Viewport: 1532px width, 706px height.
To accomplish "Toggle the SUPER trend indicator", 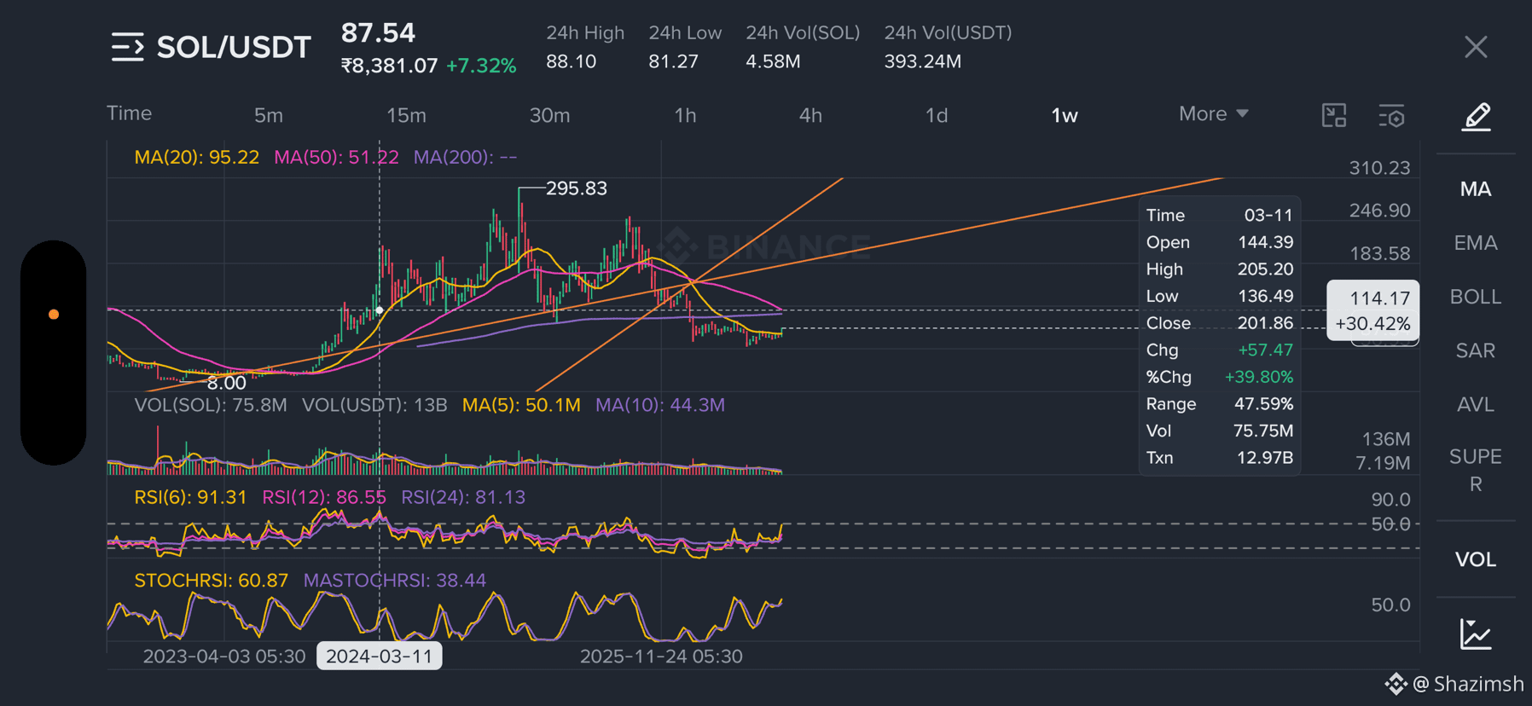I will pyautogui.click(x=1476, y=470).
